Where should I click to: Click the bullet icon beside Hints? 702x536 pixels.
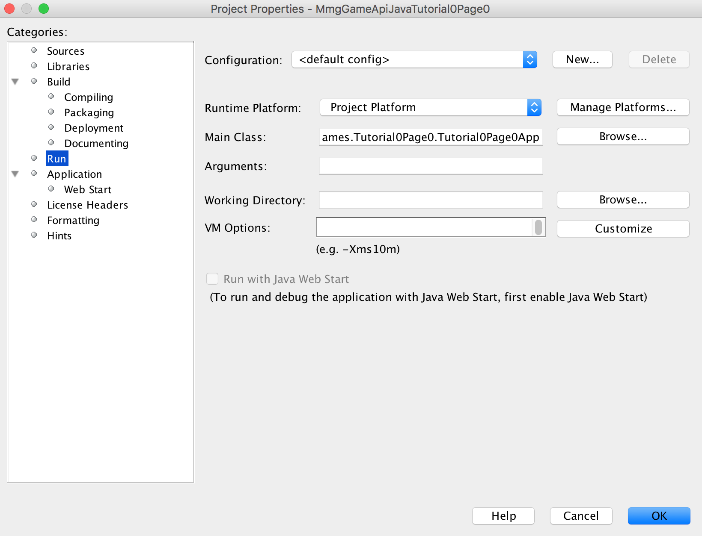coord(34,235)
